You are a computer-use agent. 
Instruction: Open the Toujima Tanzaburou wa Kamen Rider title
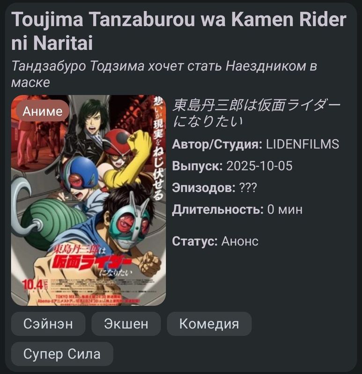(x=179, y=31)
